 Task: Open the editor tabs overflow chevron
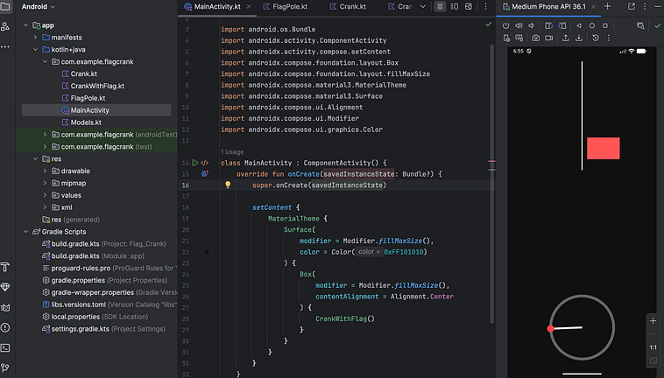point(422,6)
